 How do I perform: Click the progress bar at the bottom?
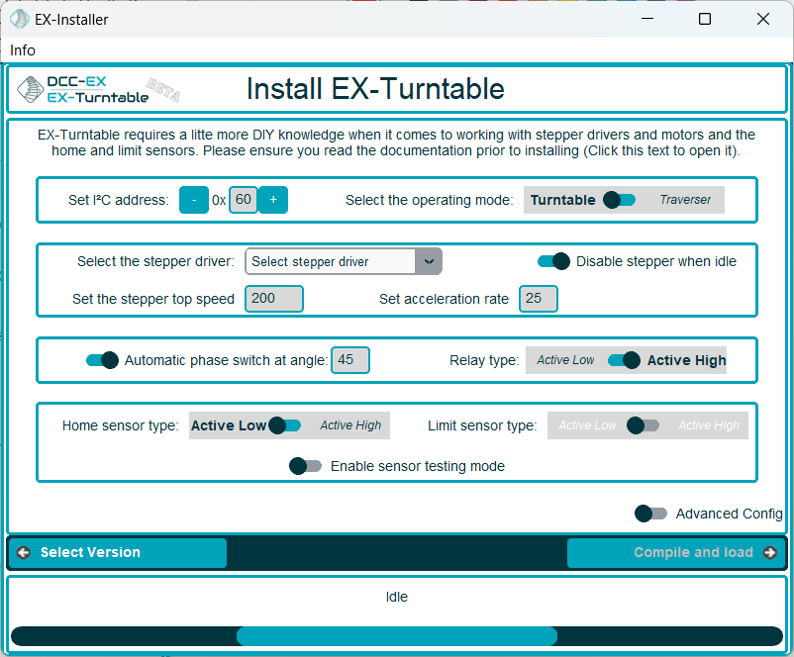coord(396,636)
